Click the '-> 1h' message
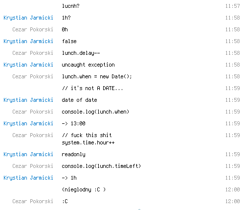 click(69, 178)
